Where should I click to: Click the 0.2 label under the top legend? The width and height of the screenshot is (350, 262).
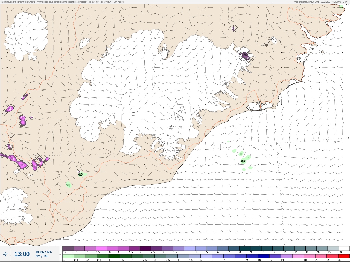tap(65, 252)
